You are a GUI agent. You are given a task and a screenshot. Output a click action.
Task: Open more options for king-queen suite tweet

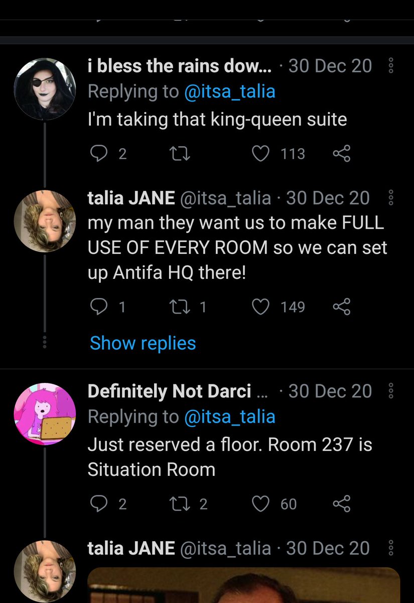[x=391, y=66]
